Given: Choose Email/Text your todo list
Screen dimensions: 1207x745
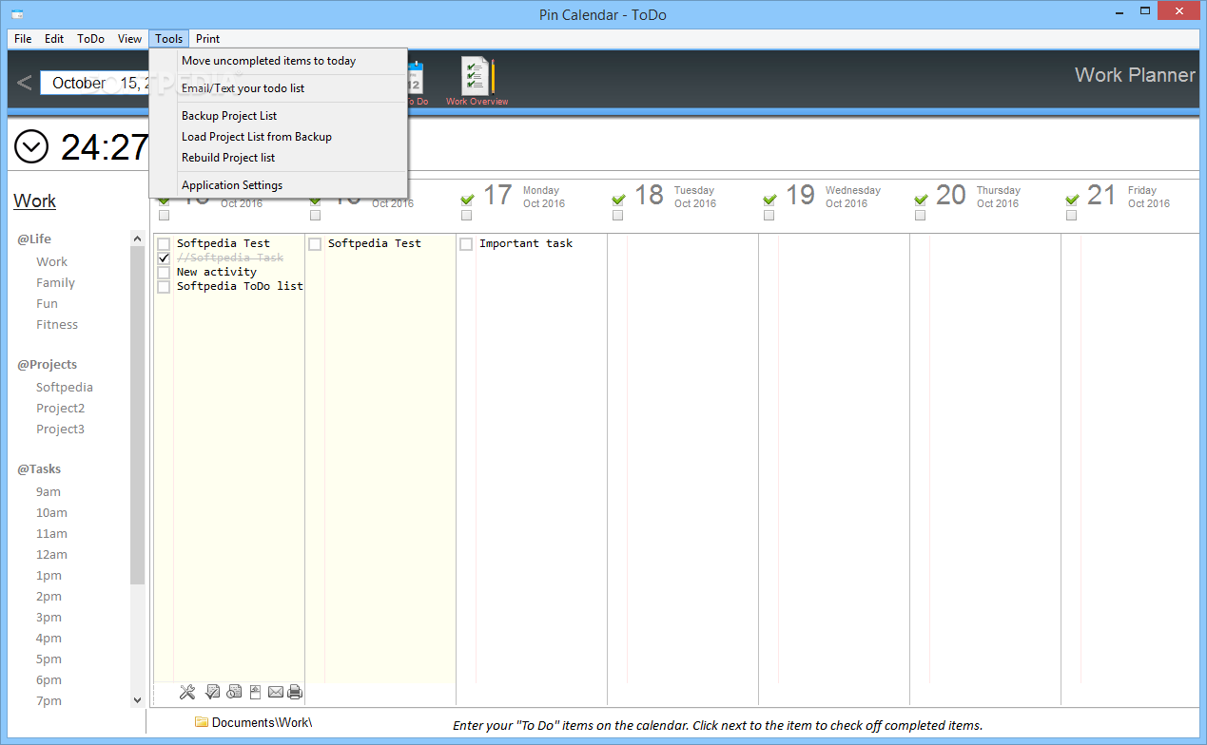Looking at the screenshot, I should tap(279, 88).
